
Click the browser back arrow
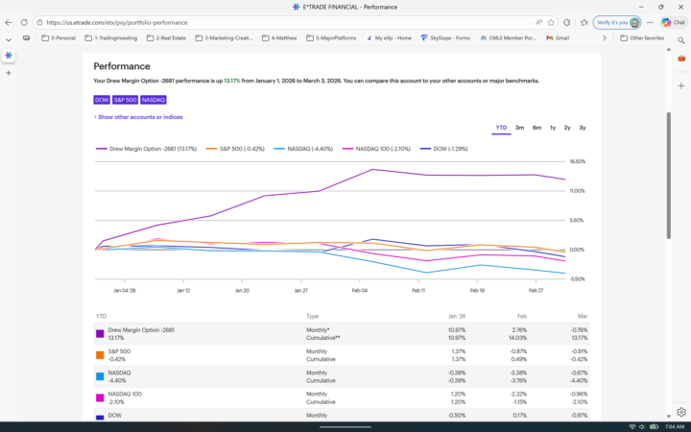pos(9,22)
